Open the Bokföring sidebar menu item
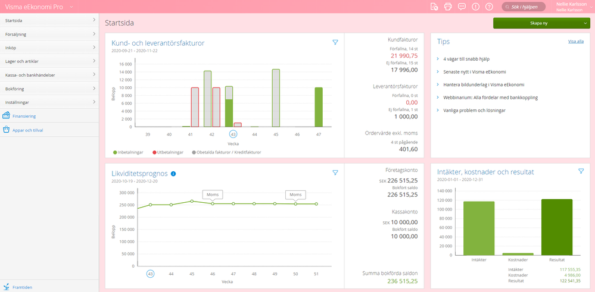This screenshot has width=595, height=292. pos(49,89)
